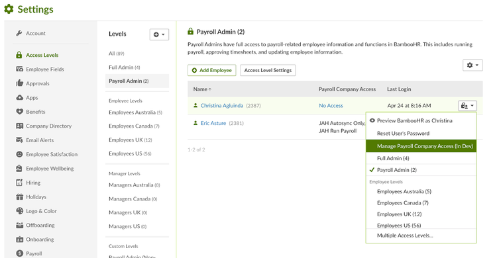The height and width of the screenshot is (258, 497).
Task: Select the Logo & Color palette icon
Action: pos(19,211)
